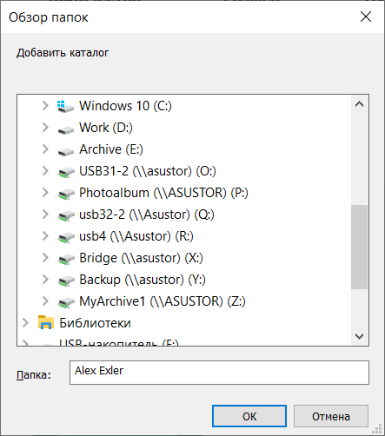Screen dimensions: 385x436
Task: Select Bridge (\\asustor) (X:) entry
Action: pos(141,258)
